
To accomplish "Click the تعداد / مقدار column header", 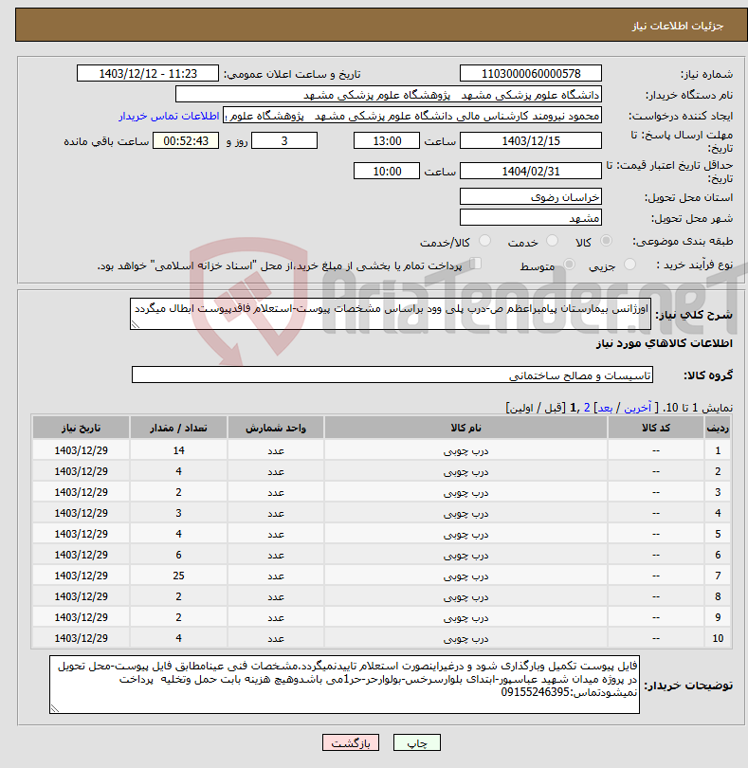I will [178, 428].
